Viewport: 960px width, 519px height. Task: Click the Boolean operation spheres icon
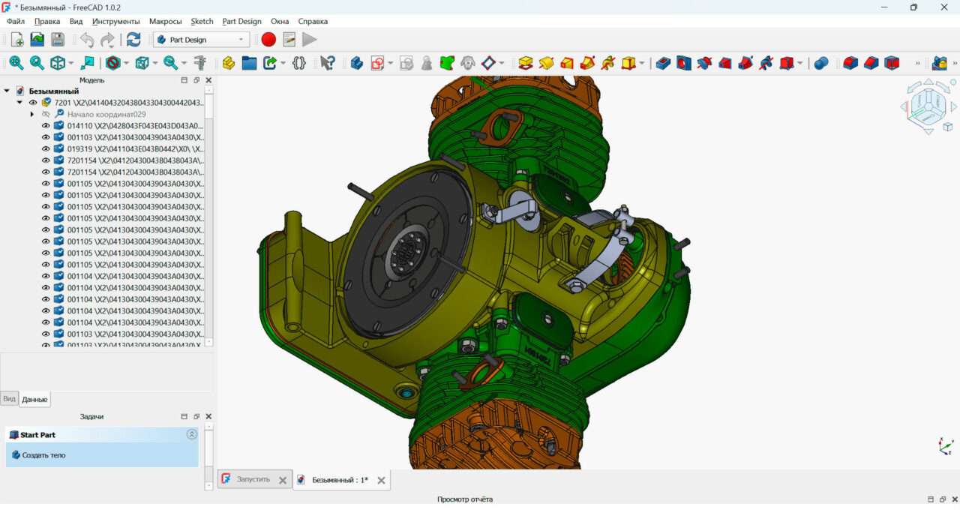pos(821,63)
